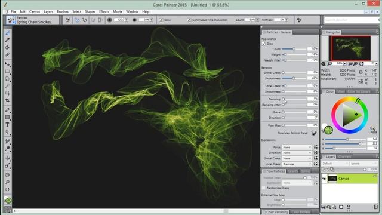
Task: Click the Count slider in Particles panel
Action: coord(294,49)
